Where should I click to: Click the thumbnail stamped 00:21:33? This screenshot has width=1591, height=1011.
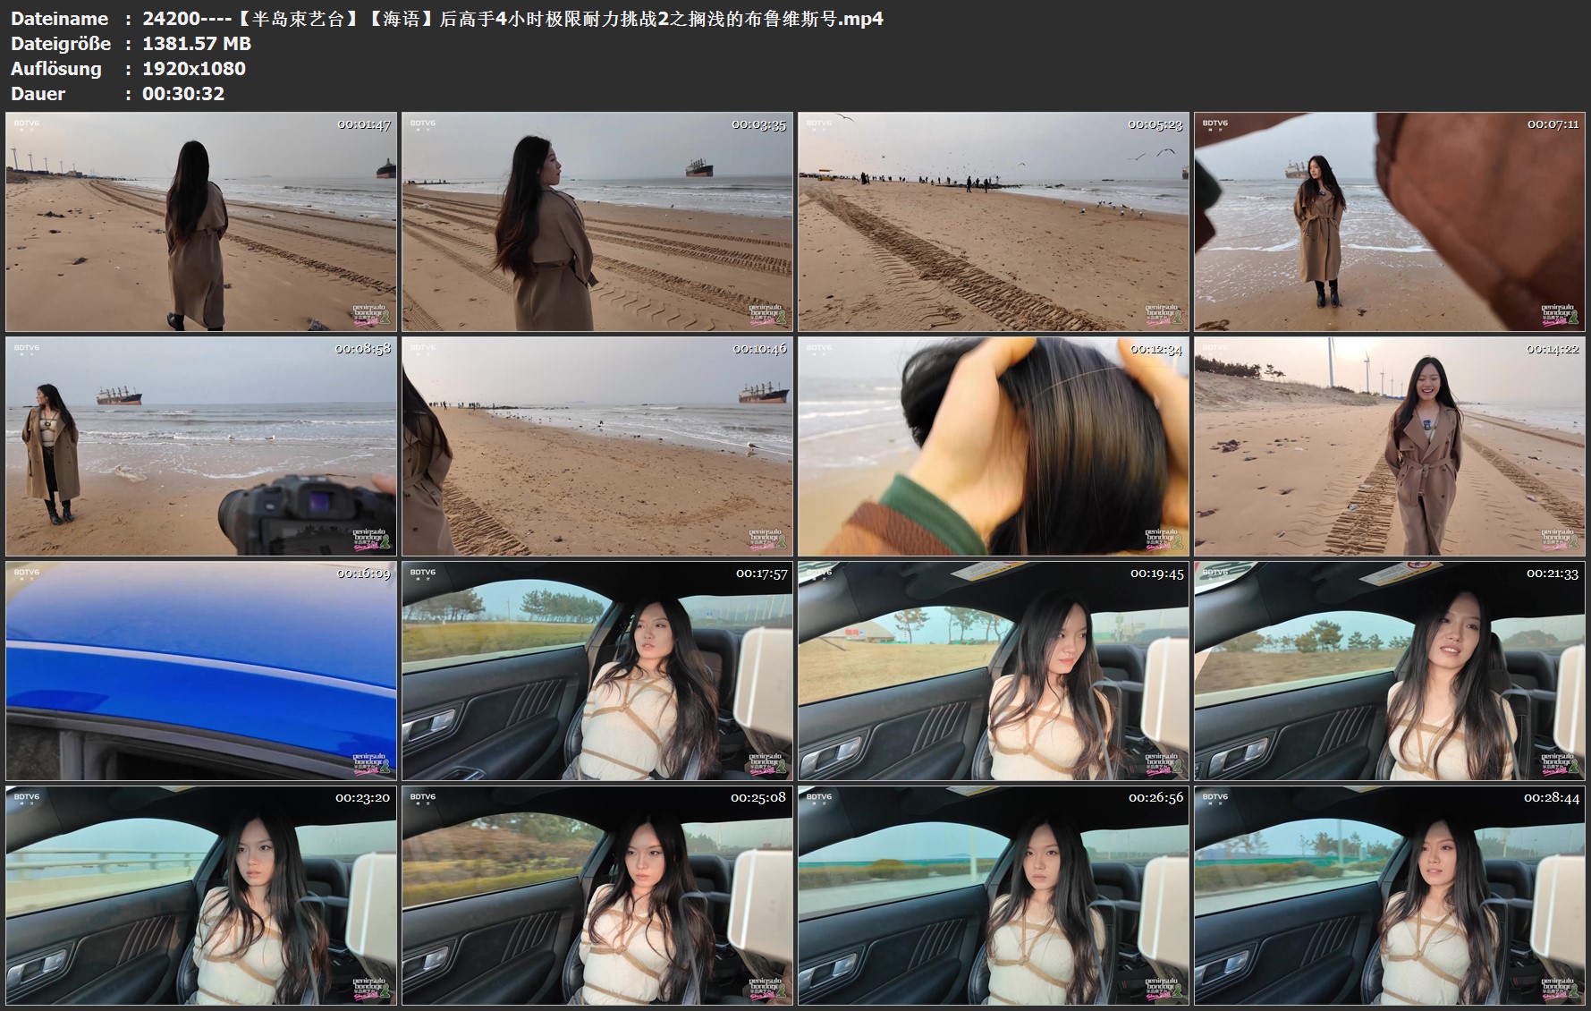tap(1390, 671)
